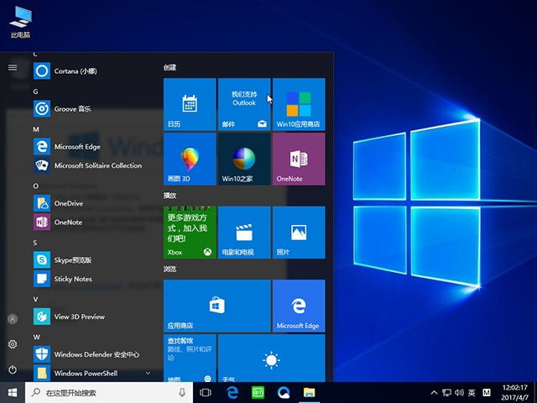Show hidden system tray icons
537x403 pixels.
point(435,392)
